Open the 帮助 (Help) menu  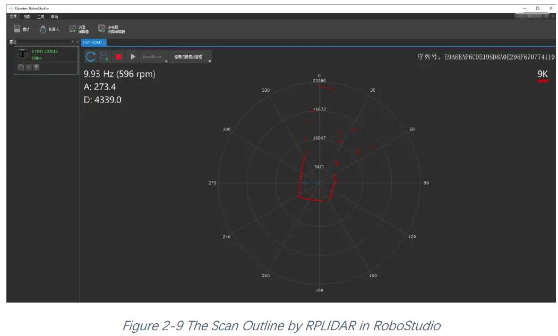[x=54, y=16]
